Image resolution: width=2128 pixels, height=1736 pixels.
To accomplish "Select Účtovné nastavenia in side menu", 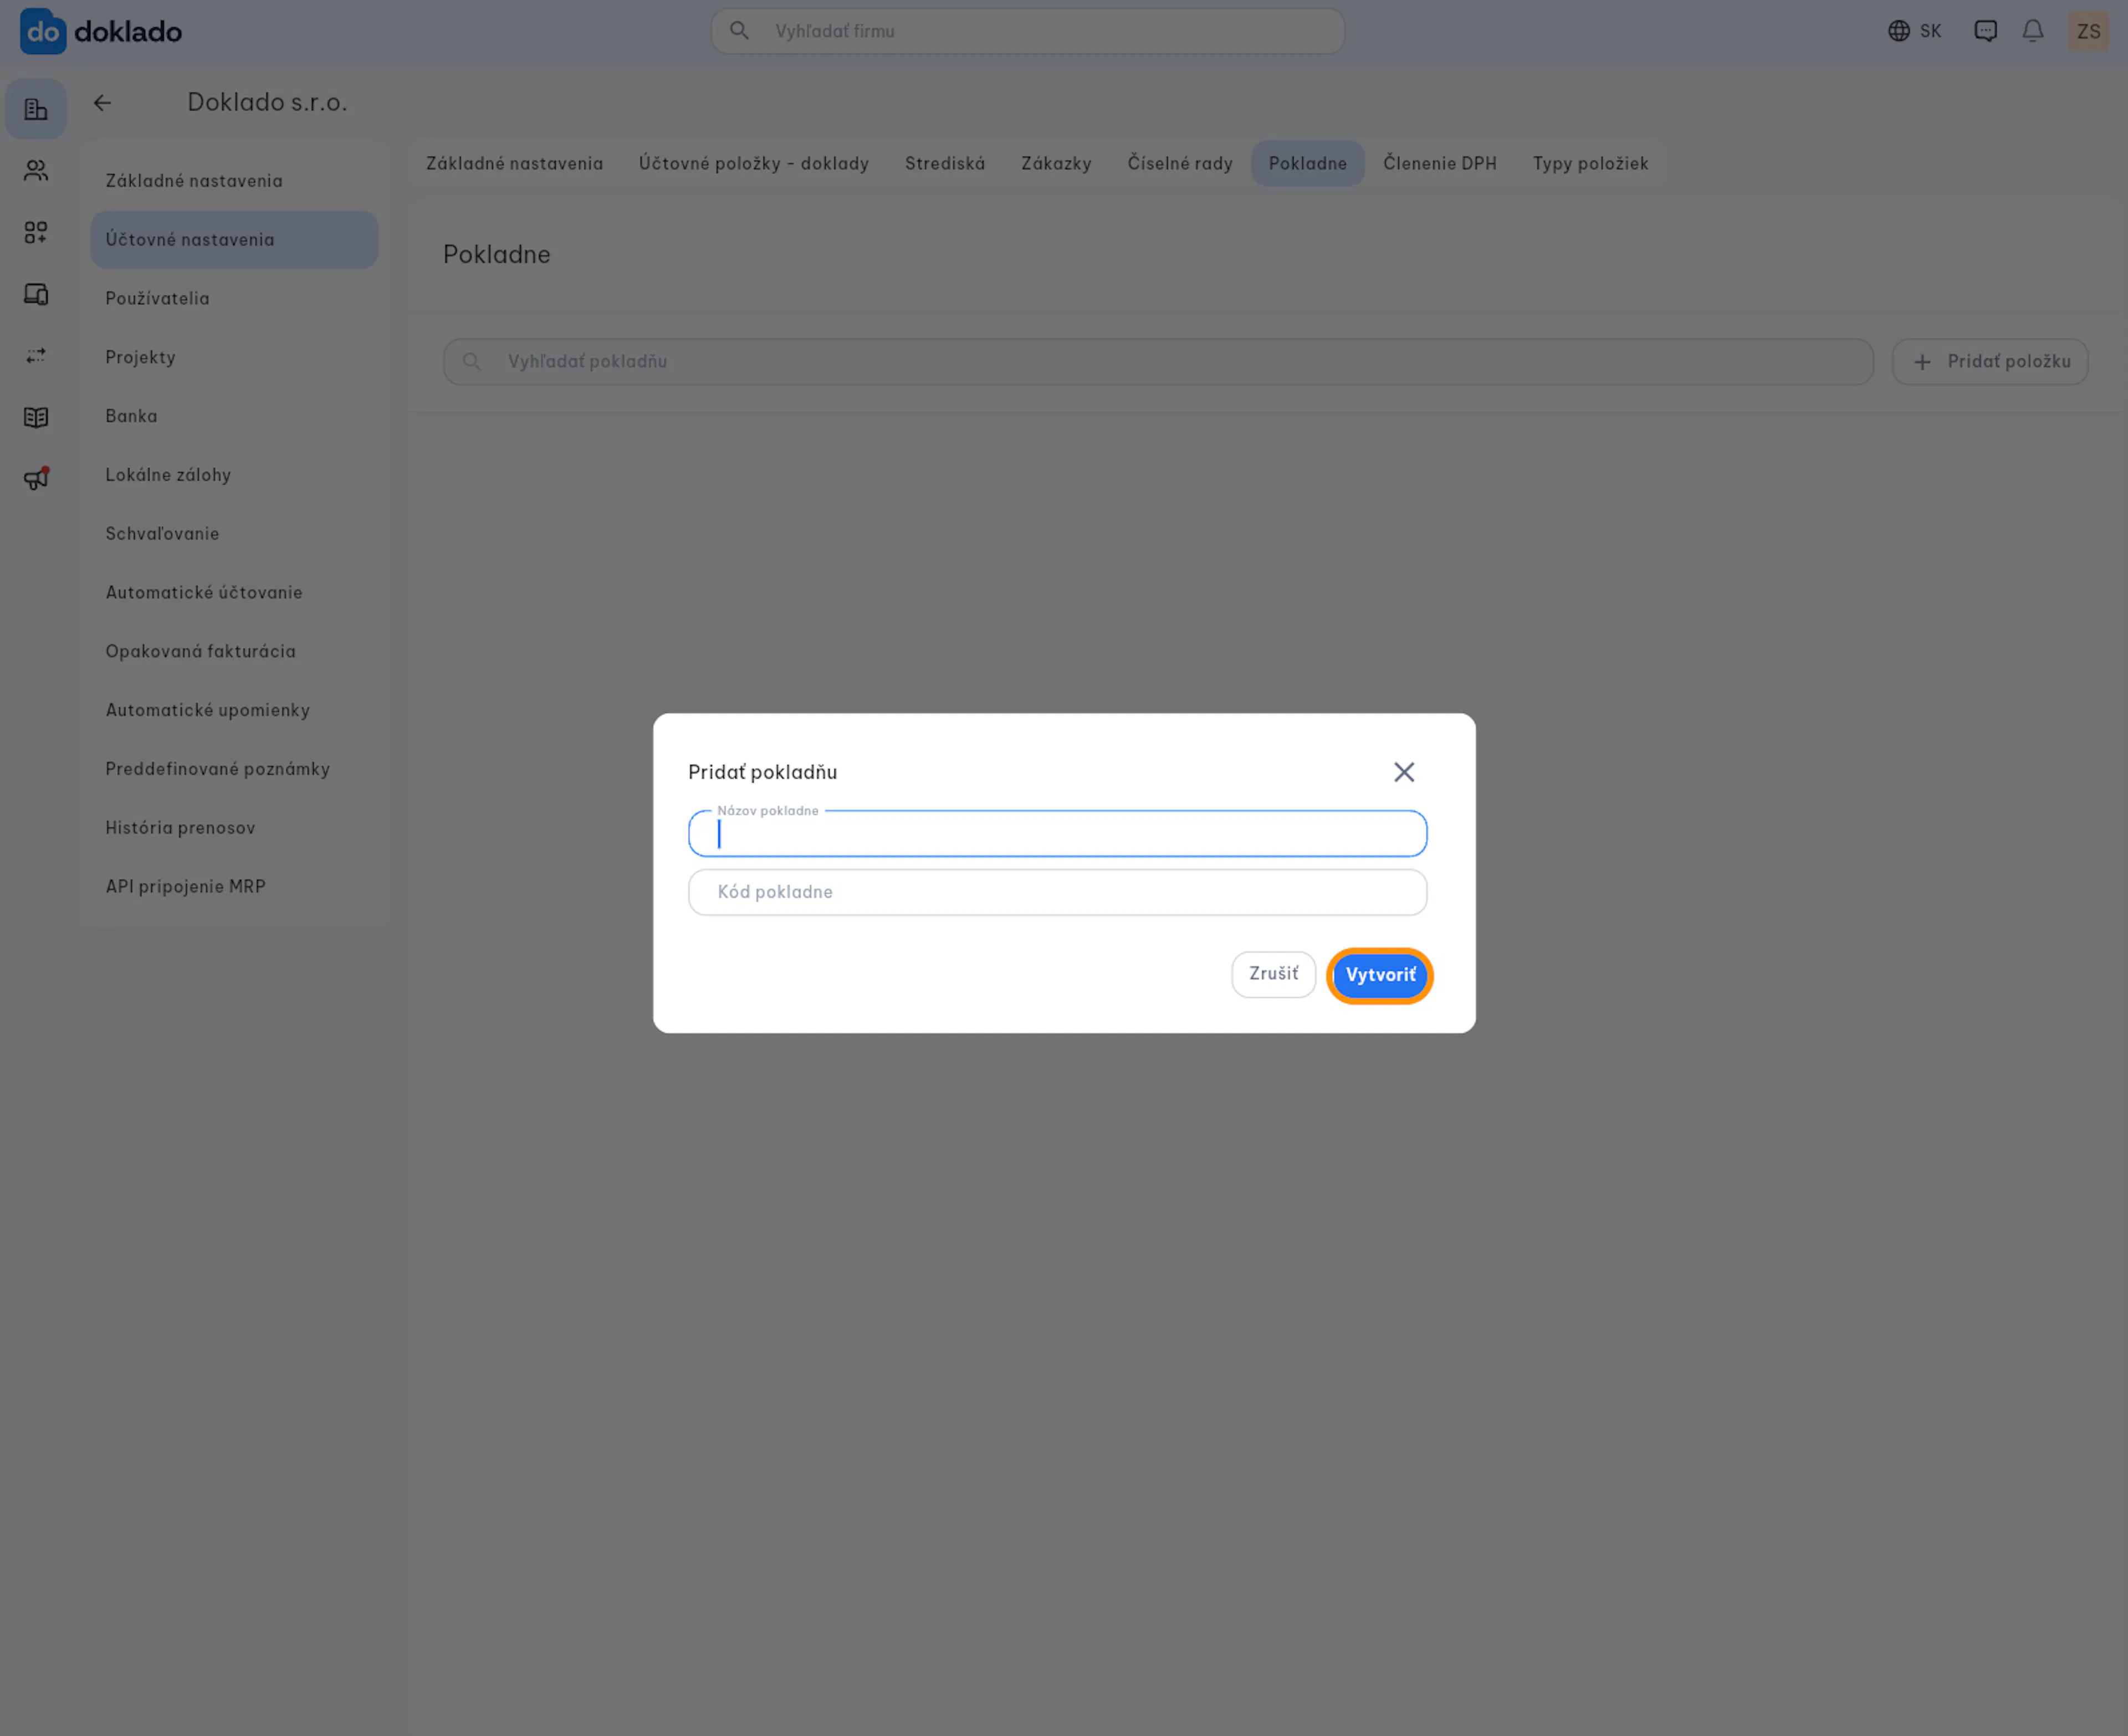I will [234, 240].
